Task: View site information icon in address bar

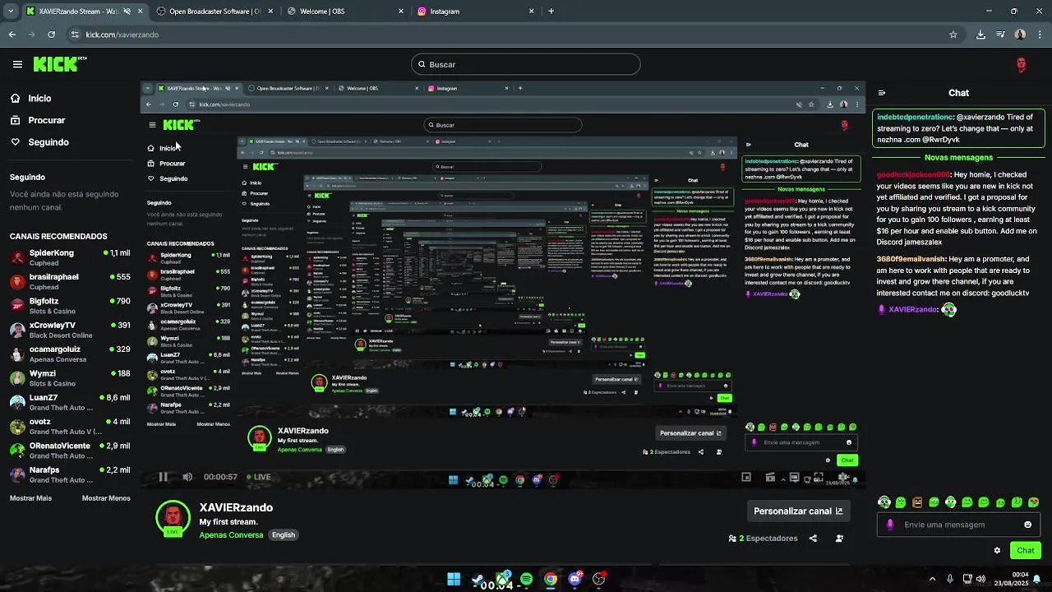Action: tap(75, 35)
